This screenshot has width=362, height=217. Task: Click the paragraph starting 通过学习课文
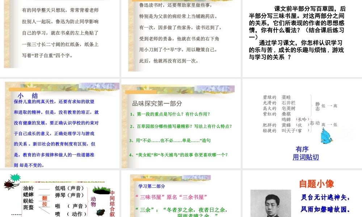[x=296, y=50]
